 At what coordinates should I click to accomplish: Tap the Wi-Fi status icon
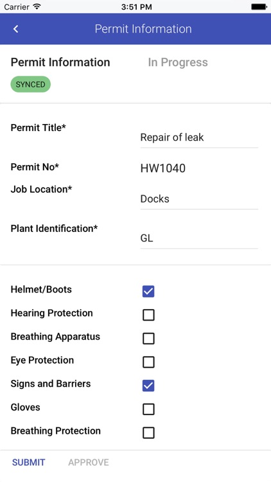(37, 6)
